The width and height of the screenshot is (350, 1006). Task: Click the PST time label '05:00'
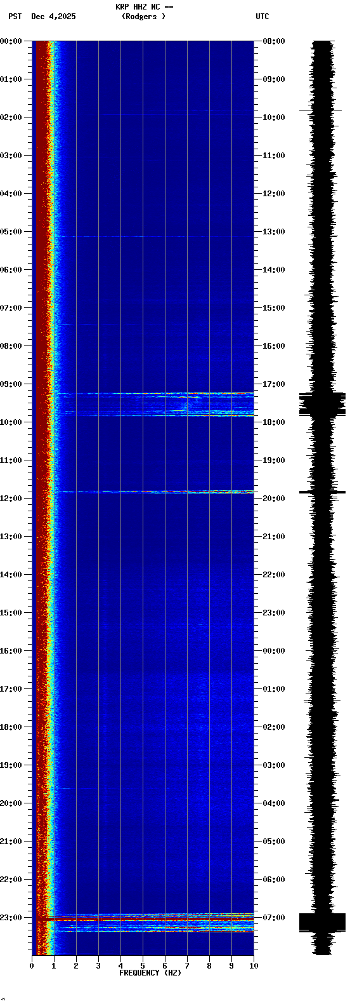tap(11, 232)
